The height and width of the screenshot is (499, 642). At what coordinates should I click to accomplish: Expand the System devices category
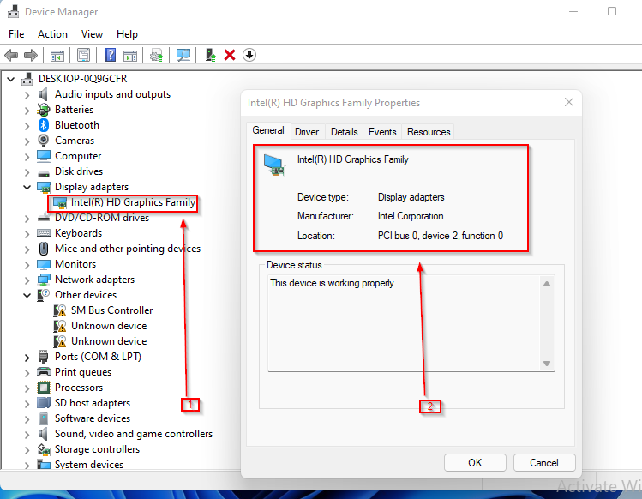[x=27, y=465]
